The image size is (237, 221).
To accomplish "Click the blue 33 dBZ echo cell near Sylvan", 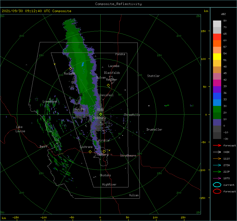I will [83, 64].
